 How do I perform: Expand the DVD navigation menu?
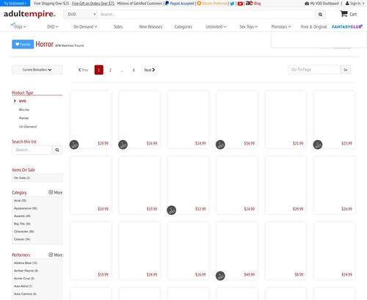click(53, 26)
